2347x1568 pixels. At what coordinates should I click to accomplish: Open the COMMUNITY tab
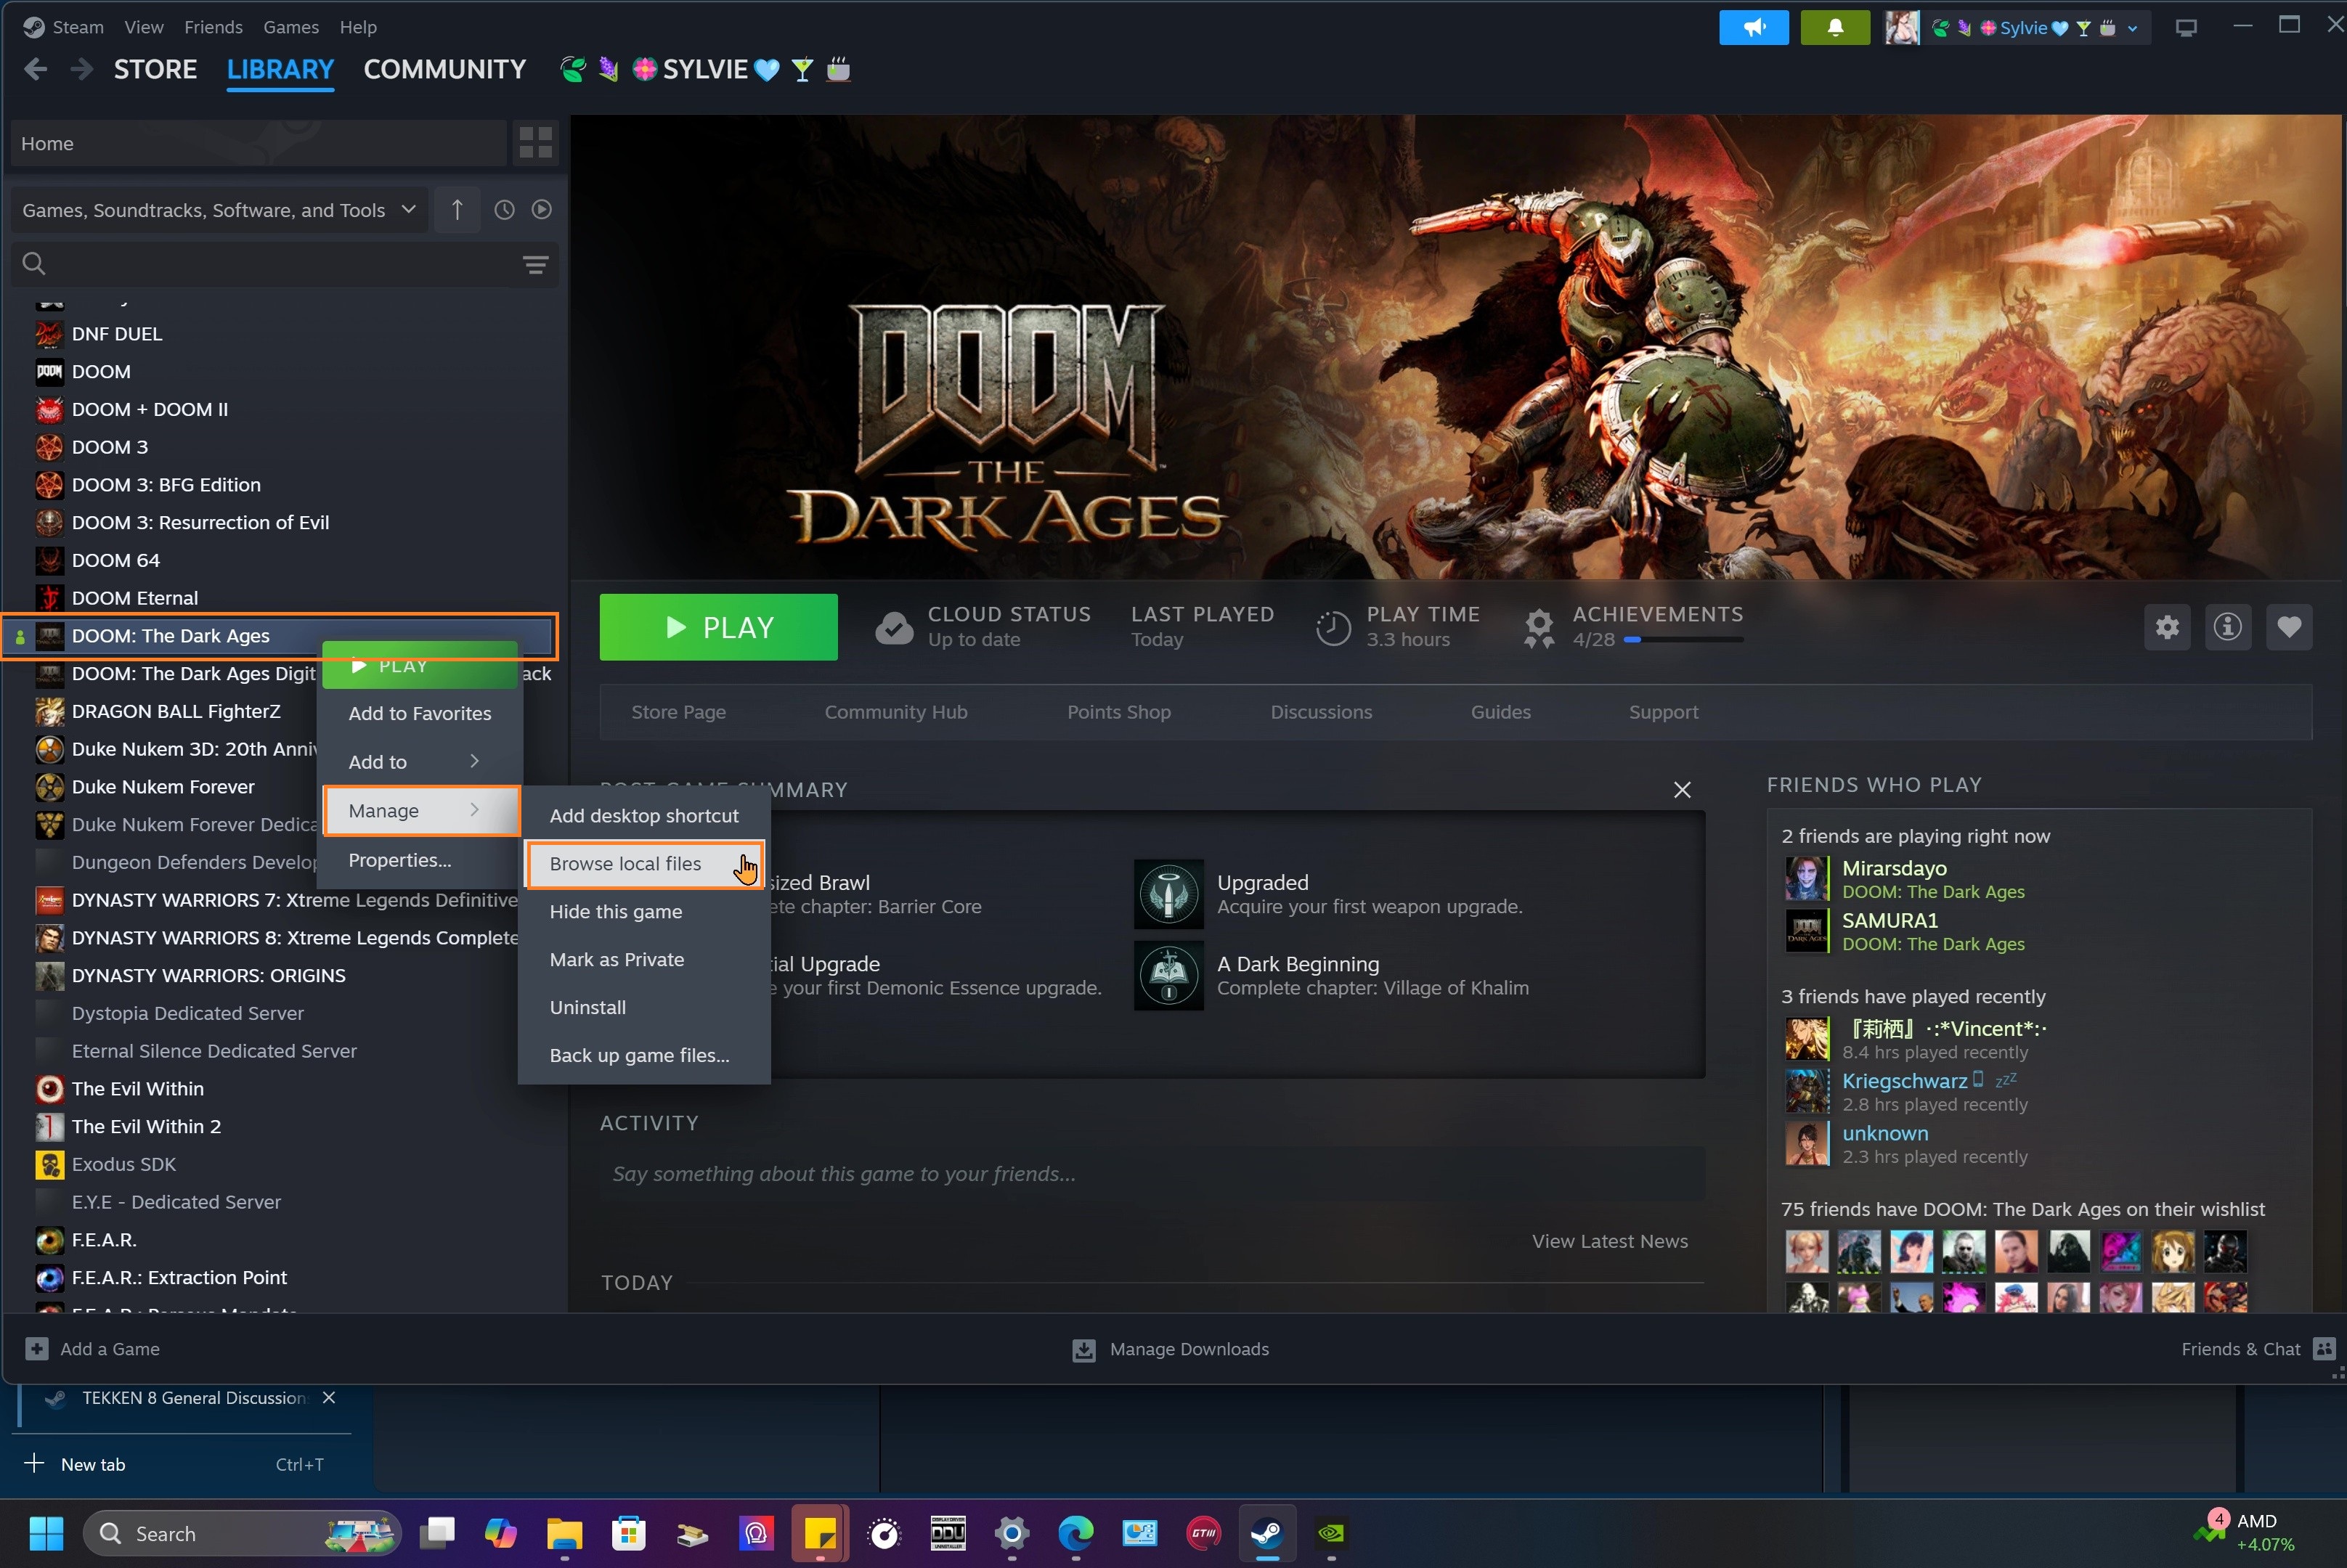coord(444,70)
